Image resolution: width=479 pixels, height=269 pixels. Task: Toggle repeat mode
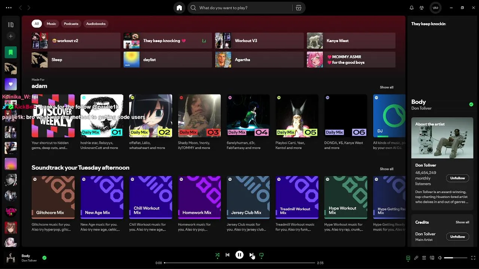tap(262, 255)
